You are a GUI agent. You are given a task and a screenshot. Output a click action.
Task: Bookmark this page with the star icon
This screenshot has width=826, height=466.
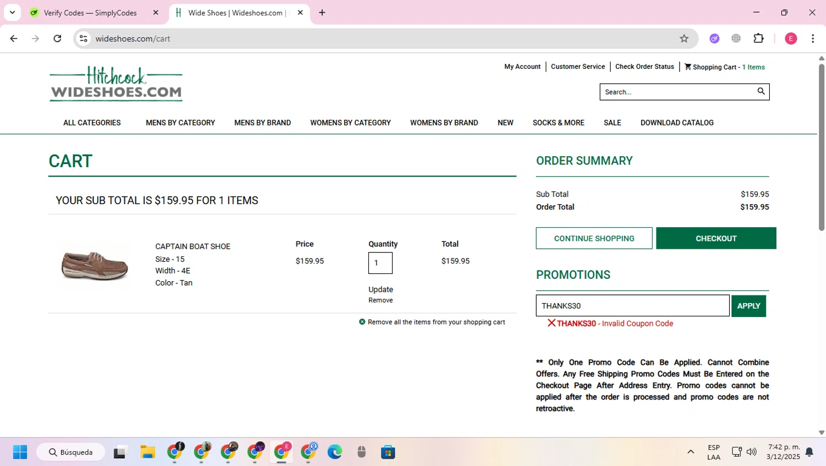point(684,39)
